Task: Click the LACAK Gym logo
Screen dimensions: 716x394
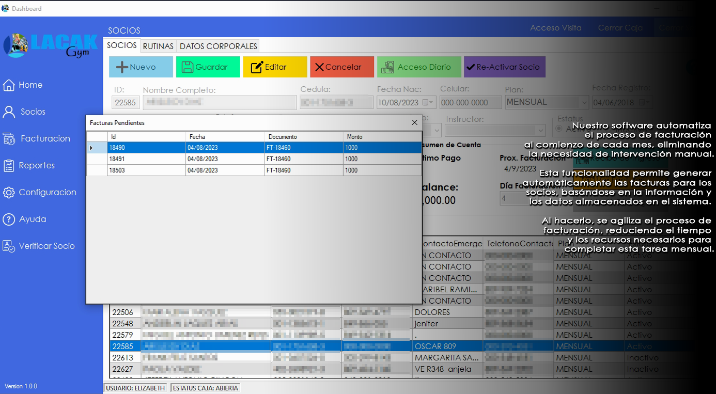Action: point(50,45)
